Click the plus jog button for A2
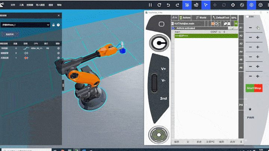Image resolution: width=269 pixels, height=151 pixels. click(257, 37)
